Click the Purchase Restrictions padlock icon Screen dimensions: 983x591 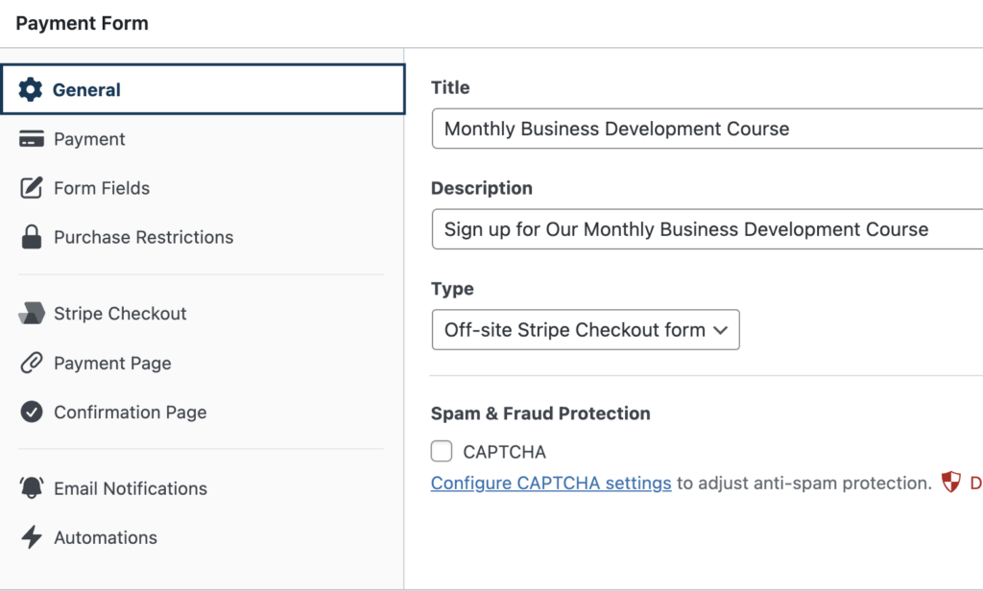pos(32,238)
